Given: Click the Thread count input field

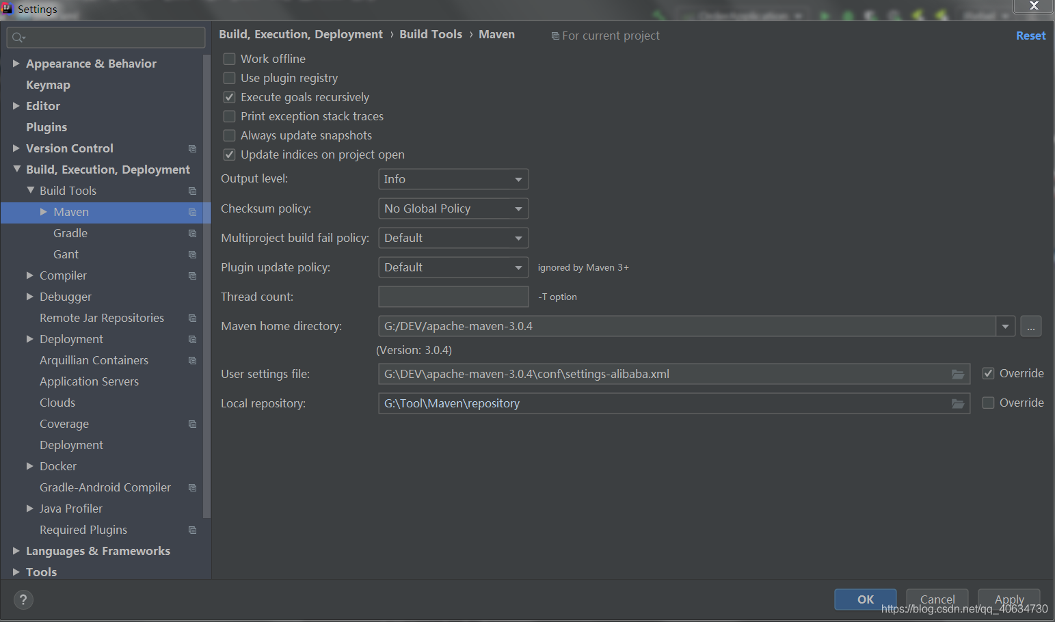Looking at the screenshot, I should (x=453, y=297).
